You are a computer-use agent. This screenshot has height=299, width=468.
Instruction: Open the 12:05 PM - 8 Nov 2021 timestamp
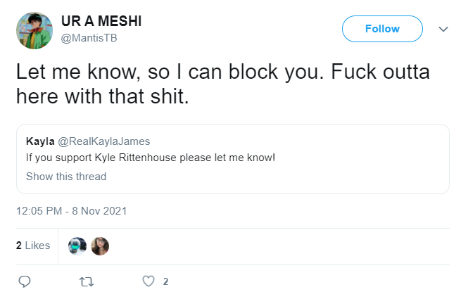(x=72, y=211)
